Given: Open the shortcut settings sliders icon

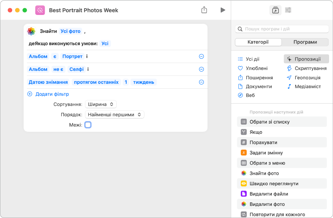Looking at the screenshot, I should pos(288,10).
